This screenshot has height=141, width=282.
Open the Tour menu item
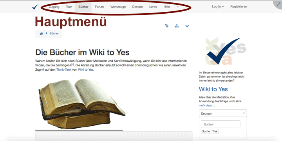click(69, 7)
